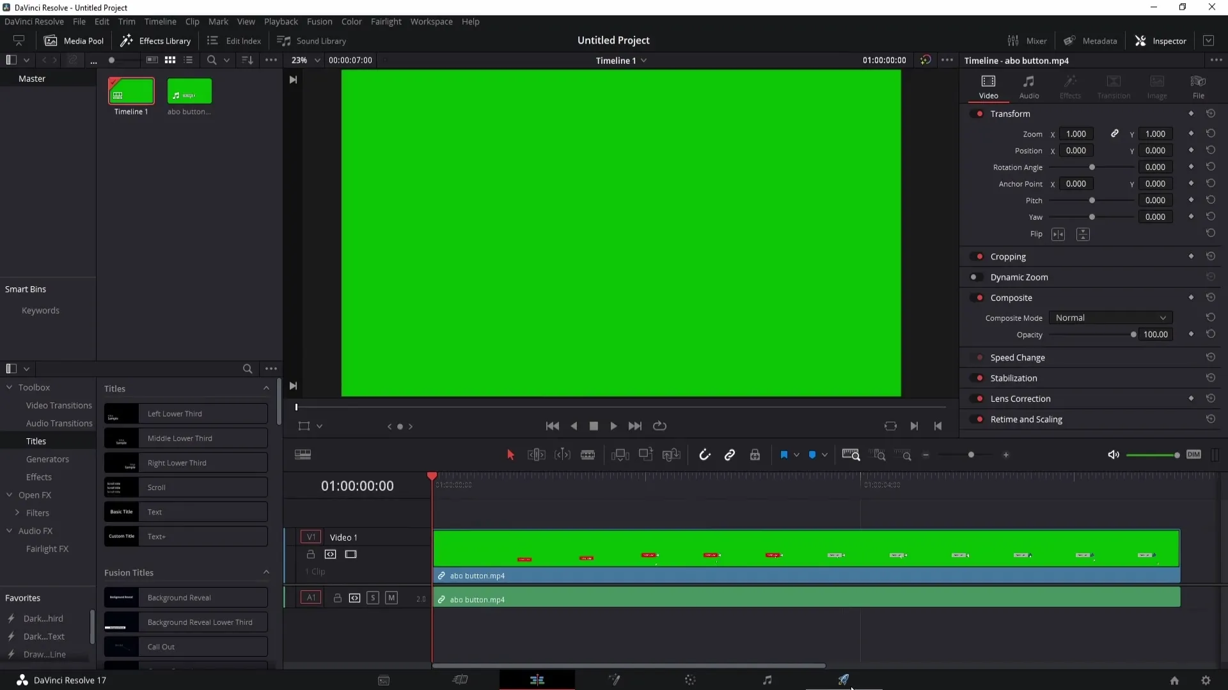
Task: Drag the Composite Mode dropdown selector
Action: point(1109,318)
